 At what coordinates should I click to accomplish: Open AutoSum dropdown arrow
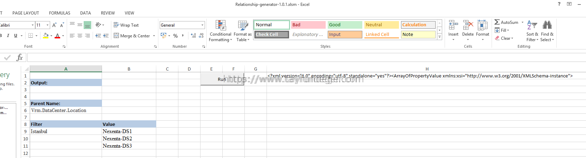522,22
